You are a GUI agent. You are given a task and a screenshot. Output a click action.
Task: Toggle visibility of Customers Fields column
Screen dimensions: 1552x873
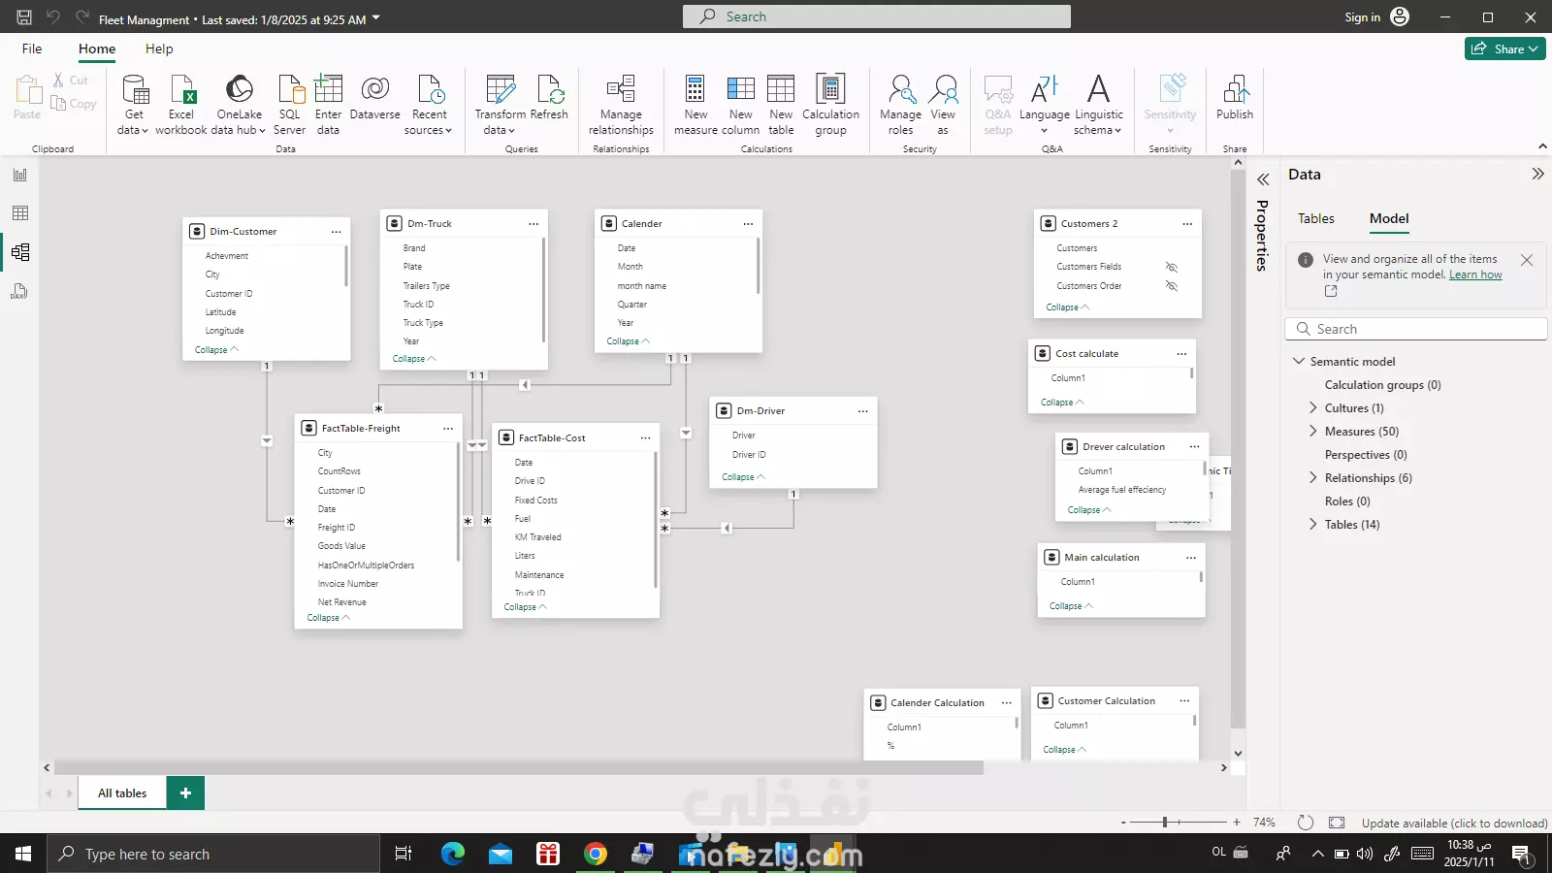1172,267
